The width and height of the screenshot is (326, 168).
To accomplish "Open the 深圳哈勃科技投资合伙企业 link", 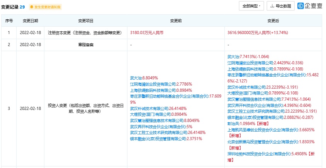I will click(260, 154).
